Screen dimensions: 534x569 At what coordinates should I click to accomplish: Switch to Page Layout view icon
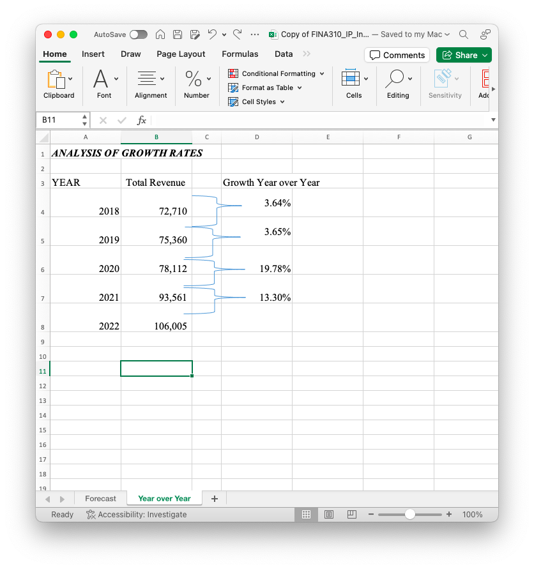(x=329, y=514)
